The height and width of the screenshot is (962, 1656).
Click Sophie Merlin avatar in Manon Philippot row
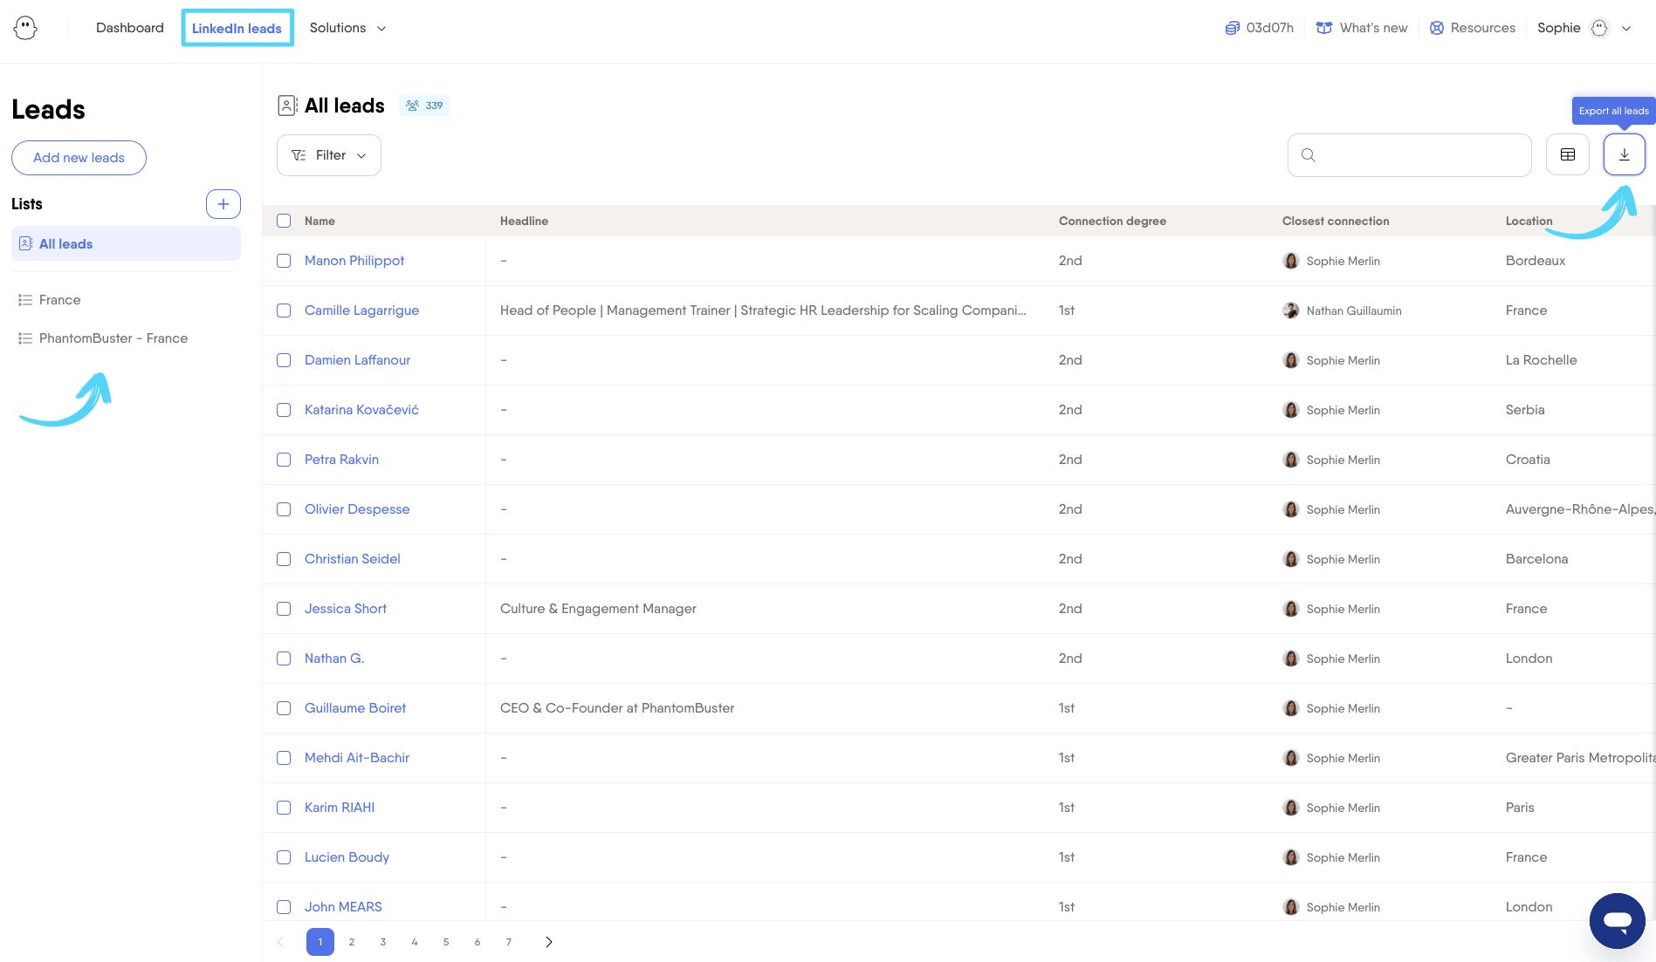tap(1290, 261)
